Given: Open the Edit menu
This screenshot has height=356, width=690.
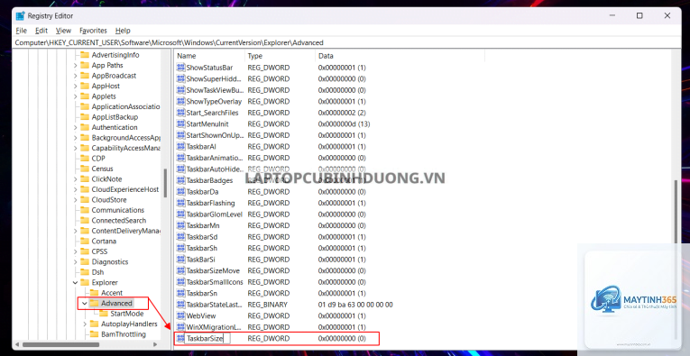Looking at the screenshot, I should coord(41,31).
